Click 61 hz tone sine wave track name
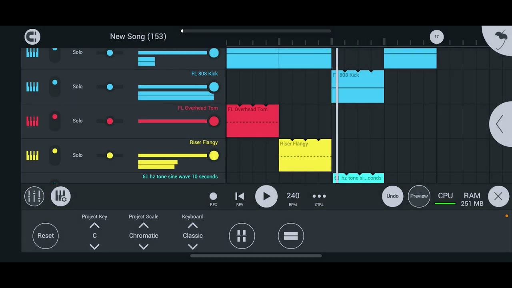This screenshot has height=288, width=512. coord(180,176)
